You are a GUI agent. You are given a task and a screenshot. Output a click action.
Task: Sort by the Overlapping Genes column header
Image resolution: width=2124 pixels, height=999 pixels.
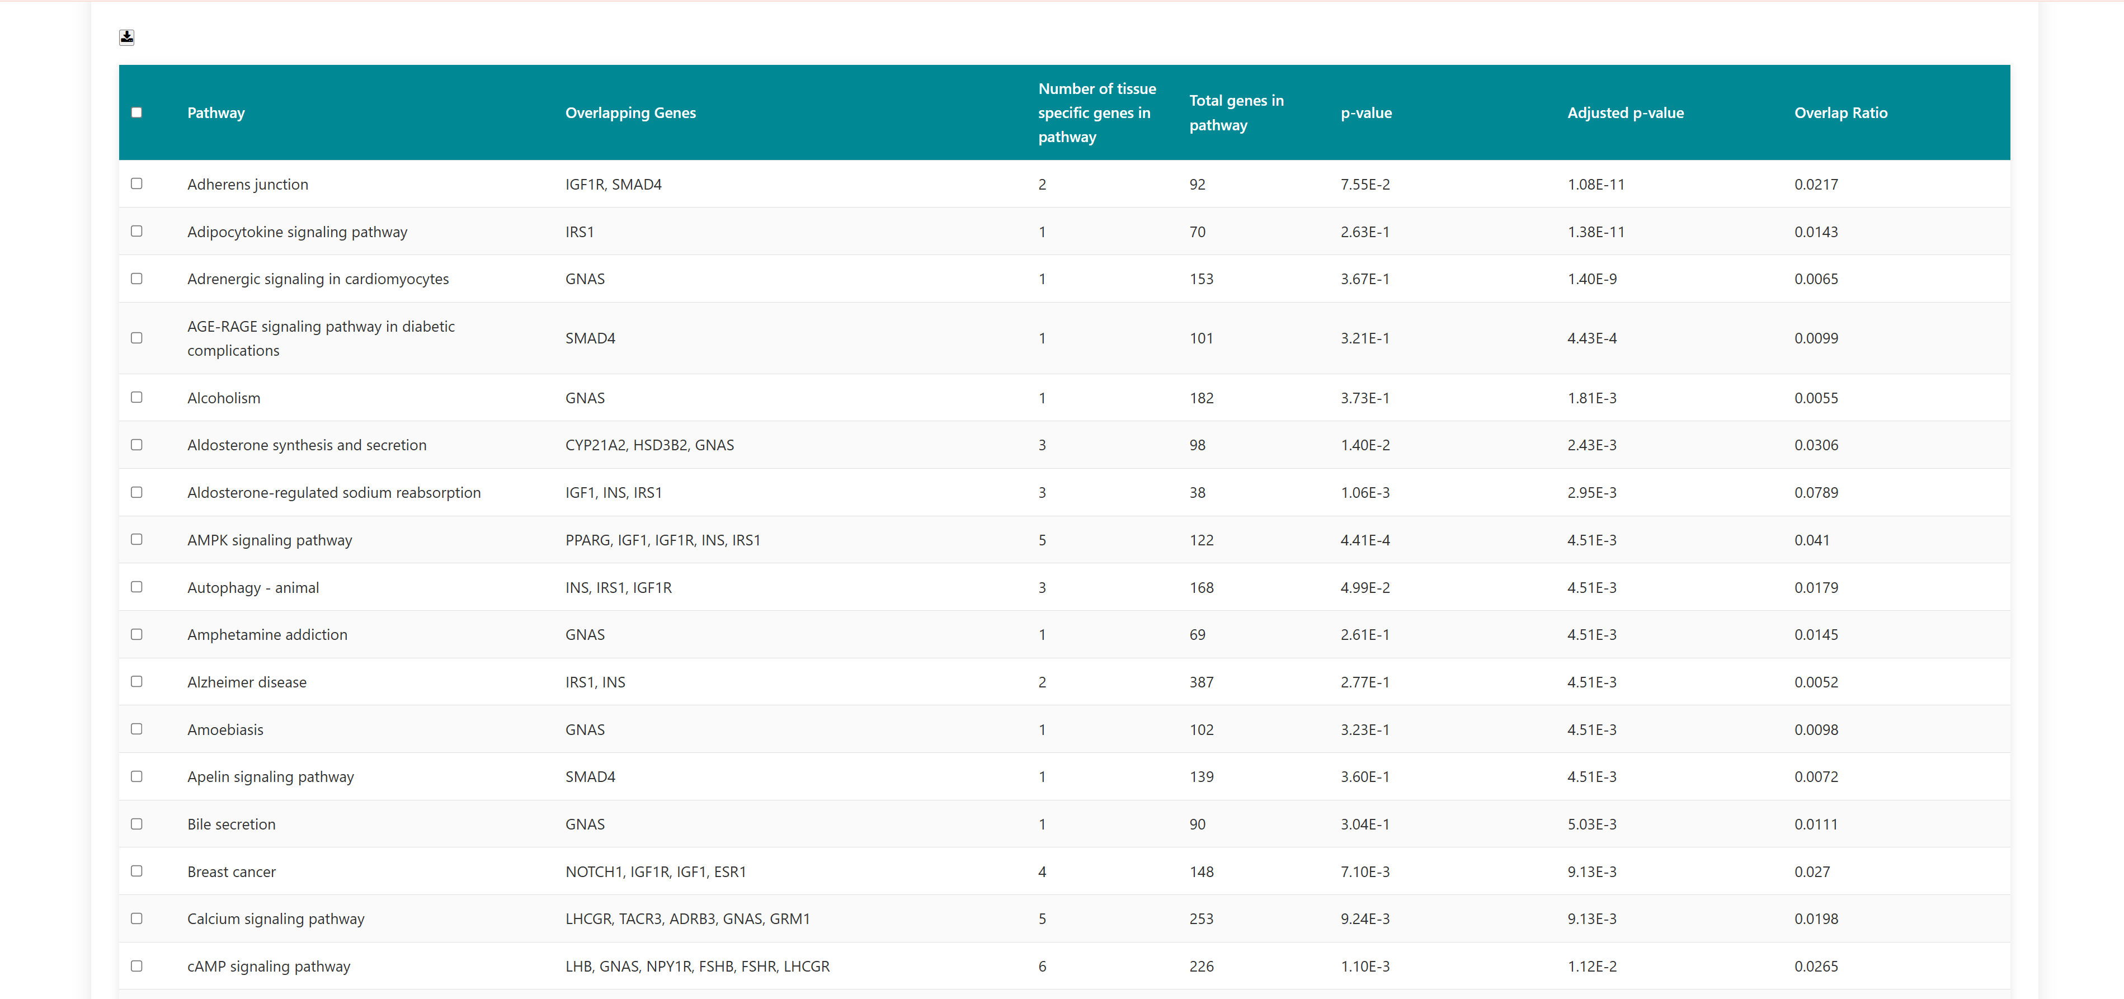[630, 113]
